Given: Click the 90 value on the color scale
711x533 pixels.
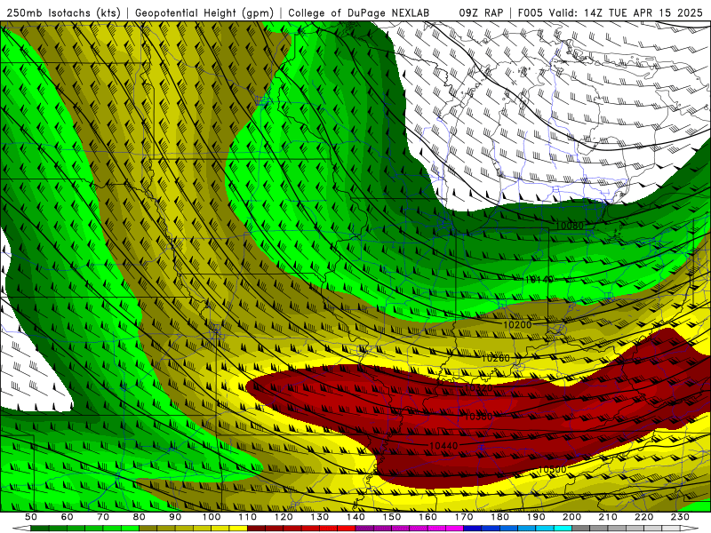Looking at the screenshot, I should click(x=175, y=517).
